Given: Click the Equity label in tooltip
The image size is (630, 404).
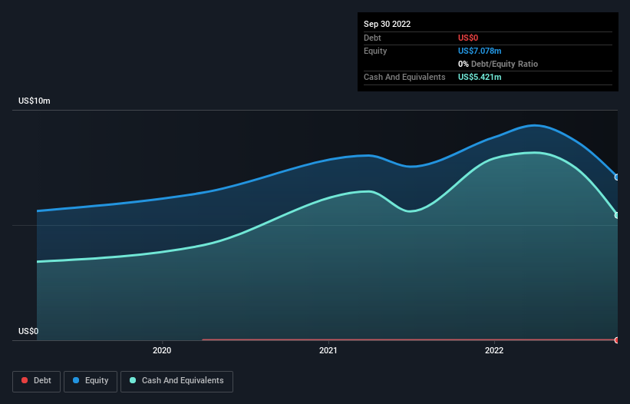Looking at the screenshot, I should pos(375,51).
